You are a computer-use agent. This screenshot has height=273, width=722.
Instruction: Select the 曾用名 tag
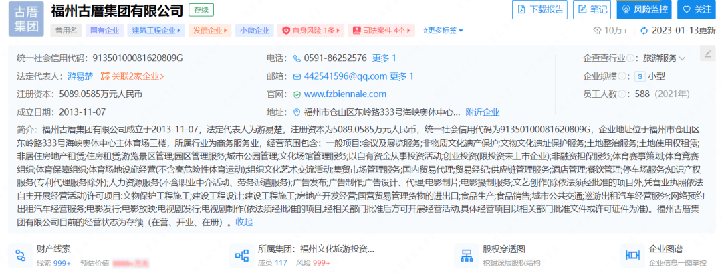pos(66,30)
